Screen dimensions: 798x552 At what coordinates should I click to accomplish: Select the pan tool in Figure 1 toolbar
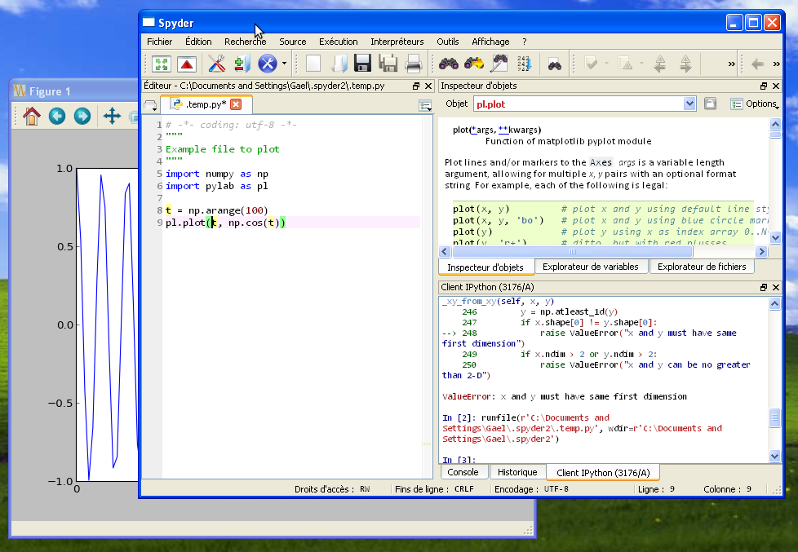click(x=112, y=117)
